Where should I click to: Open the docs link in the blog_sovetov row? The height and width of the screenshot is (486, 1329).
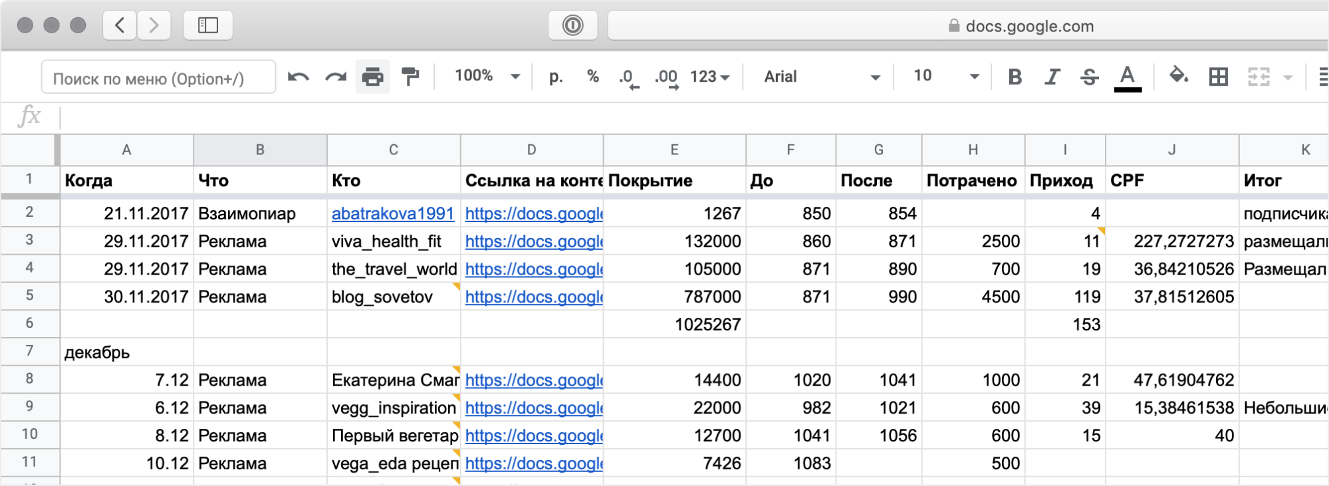click(x=534, y=297)
